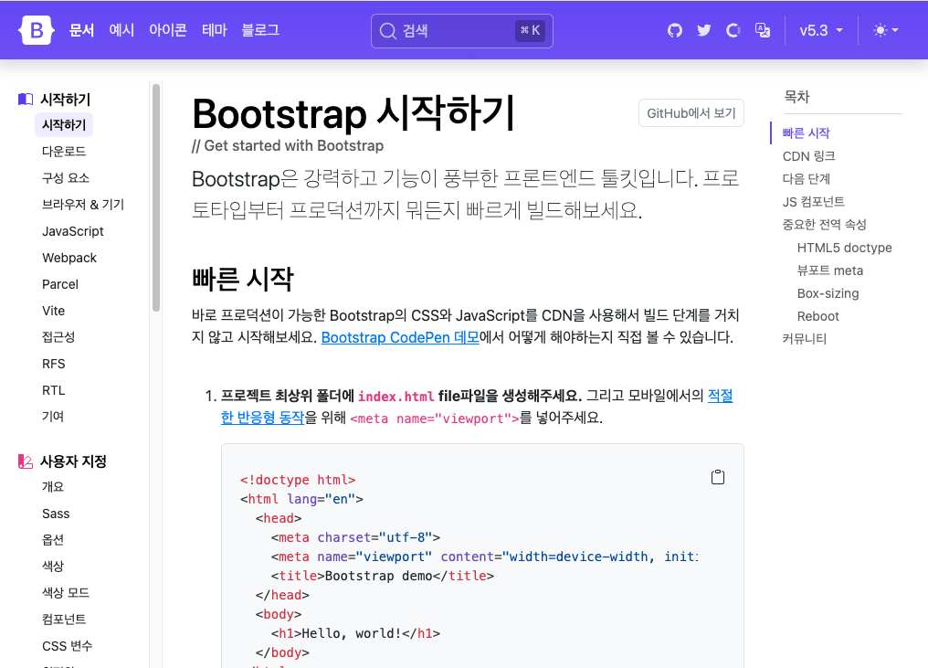Image resolution: width=928 pixels, height=668 pixels.
Task: Click the 목차 contents heading
Action: coord(796,97)
